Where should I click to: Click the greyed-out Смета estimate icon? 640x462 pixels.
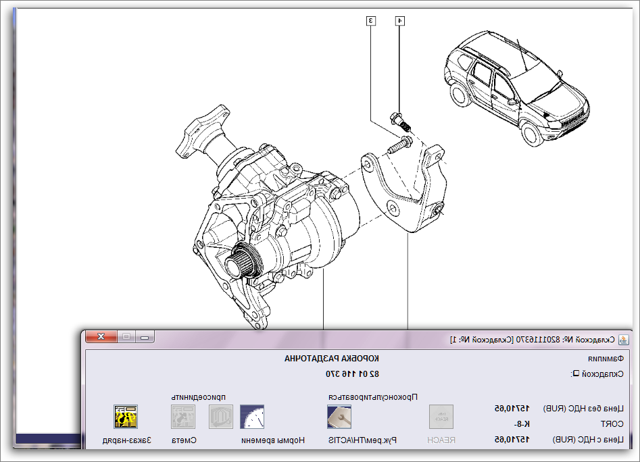coord(183,416)
